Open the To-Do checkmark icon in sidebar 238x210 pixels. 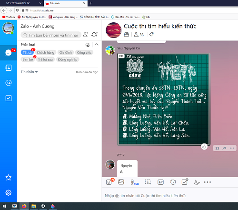(9, 98)
